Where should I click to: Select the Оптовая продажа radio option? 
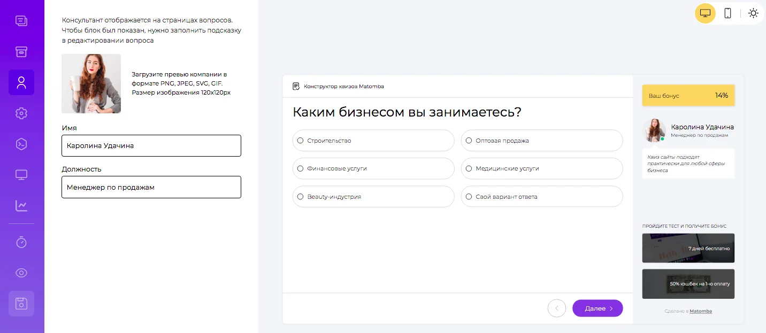(542, 141)
